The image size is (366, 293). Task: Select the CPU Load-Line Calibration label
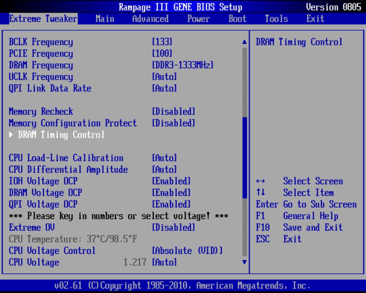[66, 158]
